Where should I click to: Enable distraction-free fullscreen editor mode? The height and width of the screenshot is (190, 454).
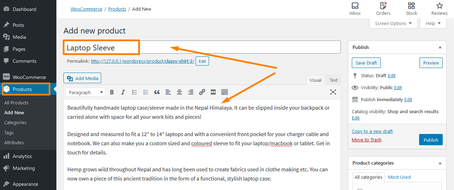click(333, 92)
